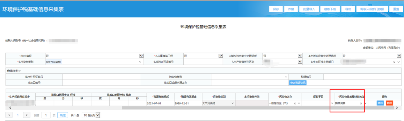Open 4.生活垃圾集中处理场所 dropdown
This screenshot has width=404, height=121.
399,56
